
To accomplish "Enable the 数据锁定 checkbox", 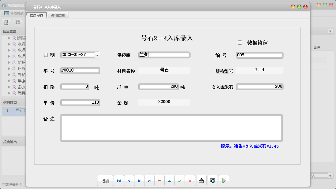I will pos(240,42).
